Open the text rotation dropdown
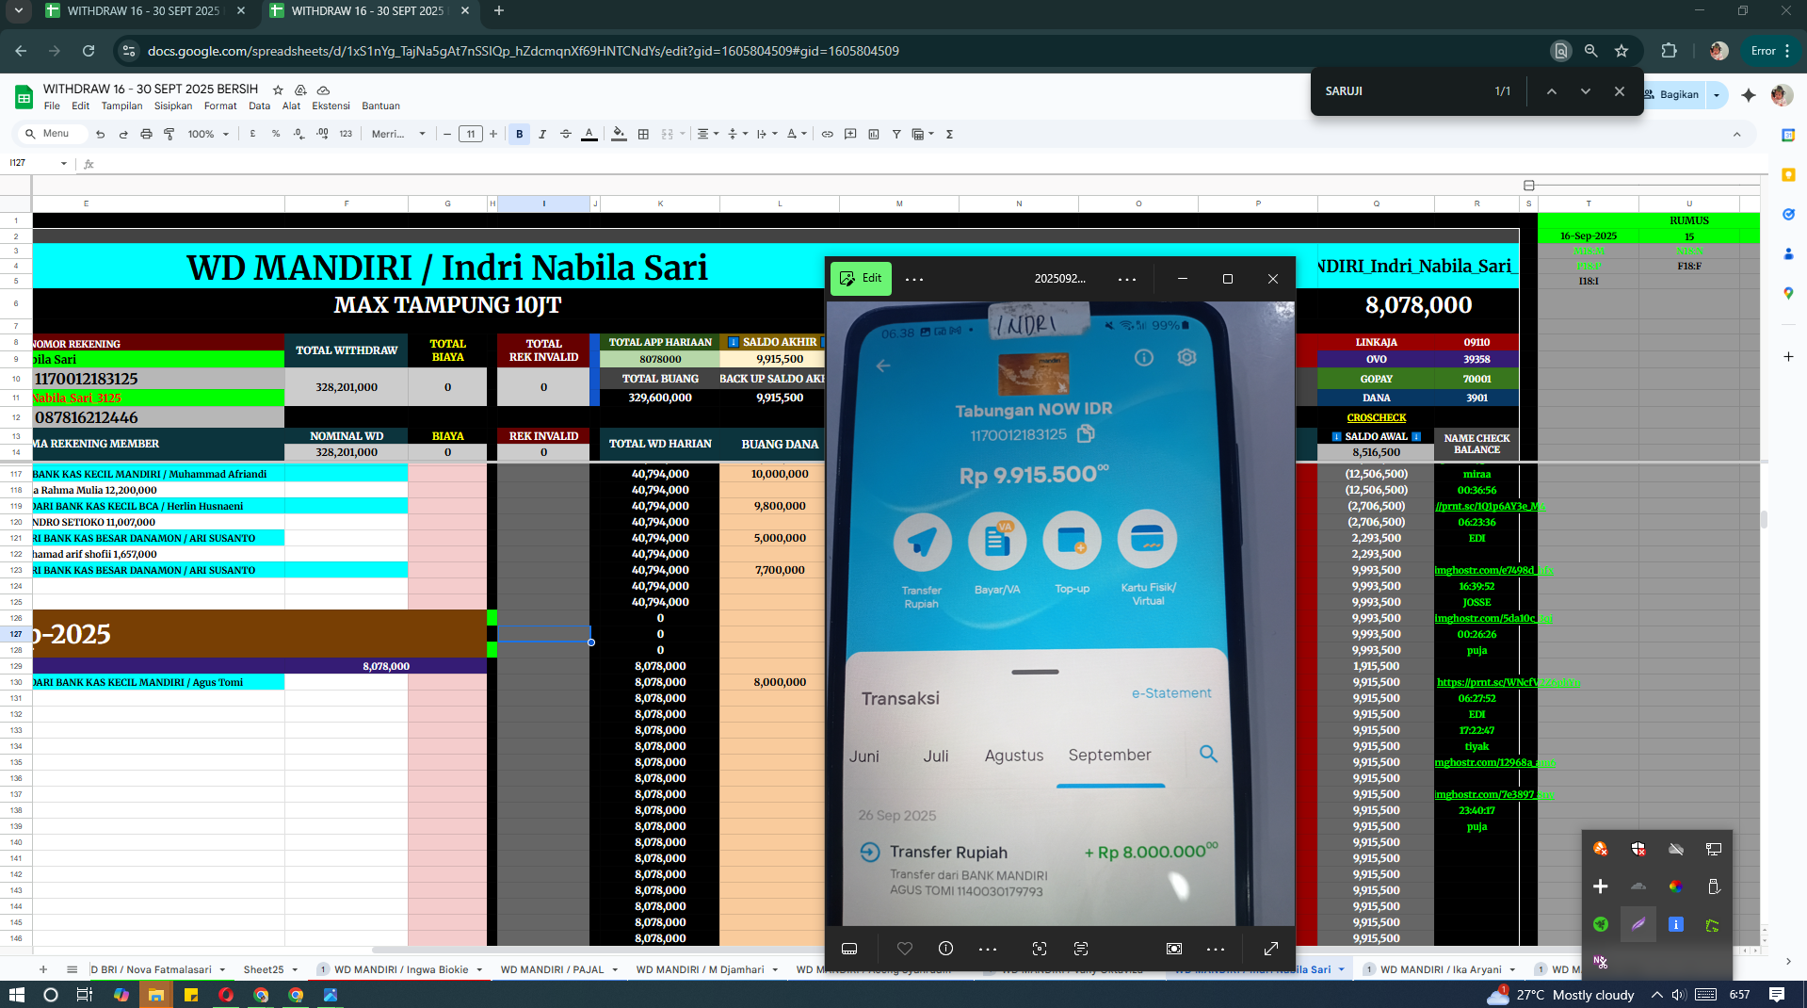The height and width of the screenshot is (1008, 1807). pyautogui.click(x=797, y=134)
